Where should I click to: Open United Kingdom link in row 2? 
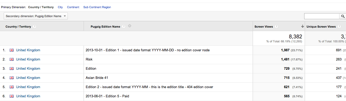28,59
